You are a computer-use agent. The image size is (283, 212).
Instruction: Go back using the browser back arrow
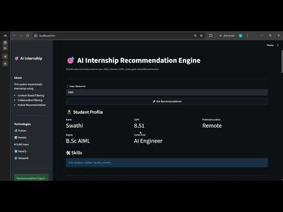tap(15, 35)
